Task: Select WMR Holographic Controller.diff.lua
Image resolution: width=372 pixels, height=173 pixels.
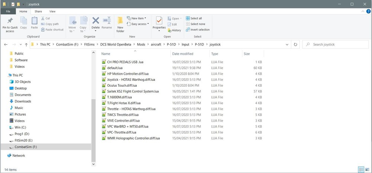Action: tap(133, 138)
